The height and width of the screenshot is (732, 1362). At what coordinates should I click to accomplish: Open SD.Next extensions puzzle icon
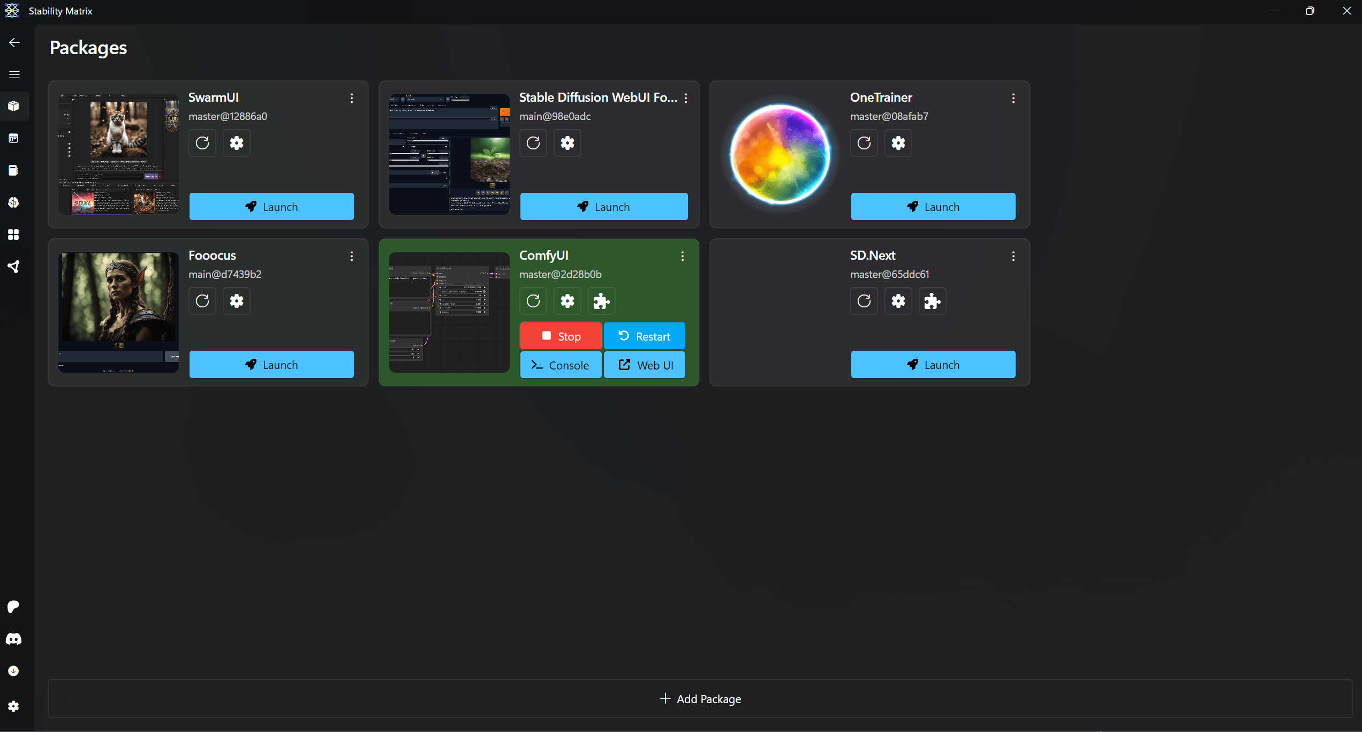[x=932, y=301]
